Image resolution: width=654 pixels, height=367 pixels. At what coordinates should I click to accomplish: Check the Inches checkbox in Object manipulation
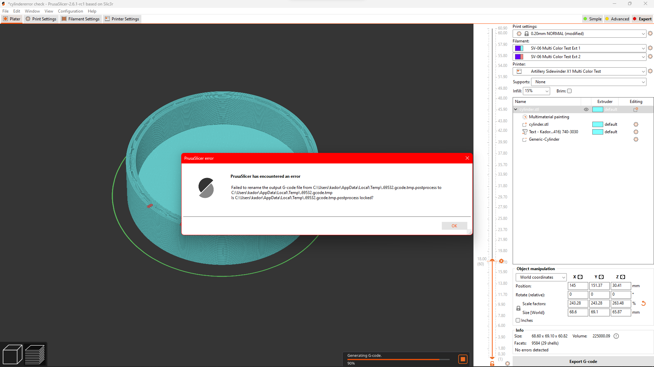tap(518, 320)
